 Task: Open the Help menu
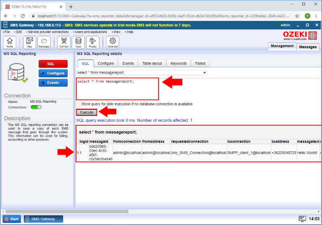coord(130,32)
